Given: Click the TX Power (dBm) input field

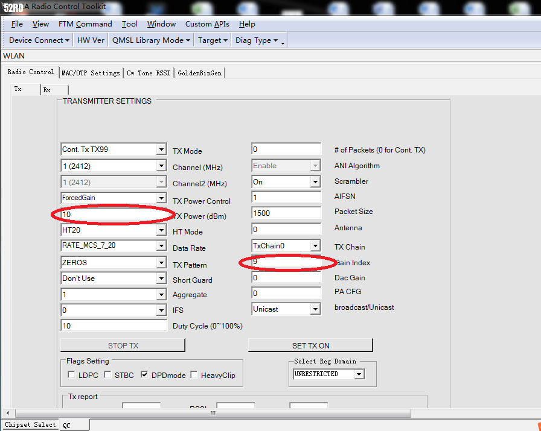Looking at the screenshot, I should pyautogui.click(x=114, y=214).
